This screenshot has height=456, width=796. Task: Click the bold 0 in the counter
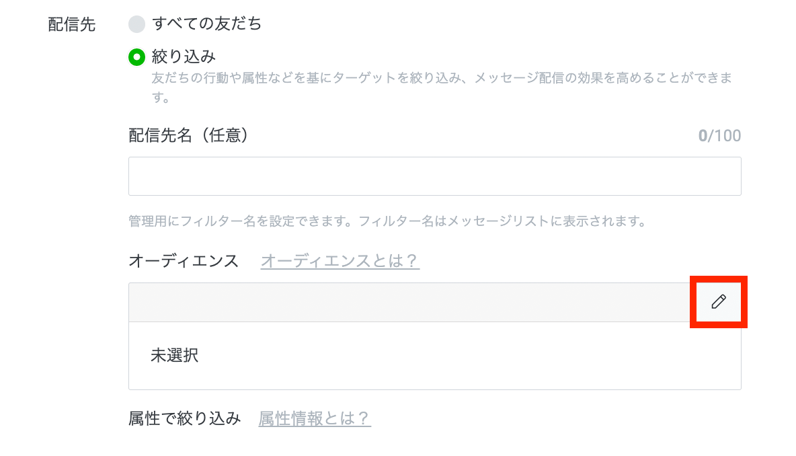[703, 136]
